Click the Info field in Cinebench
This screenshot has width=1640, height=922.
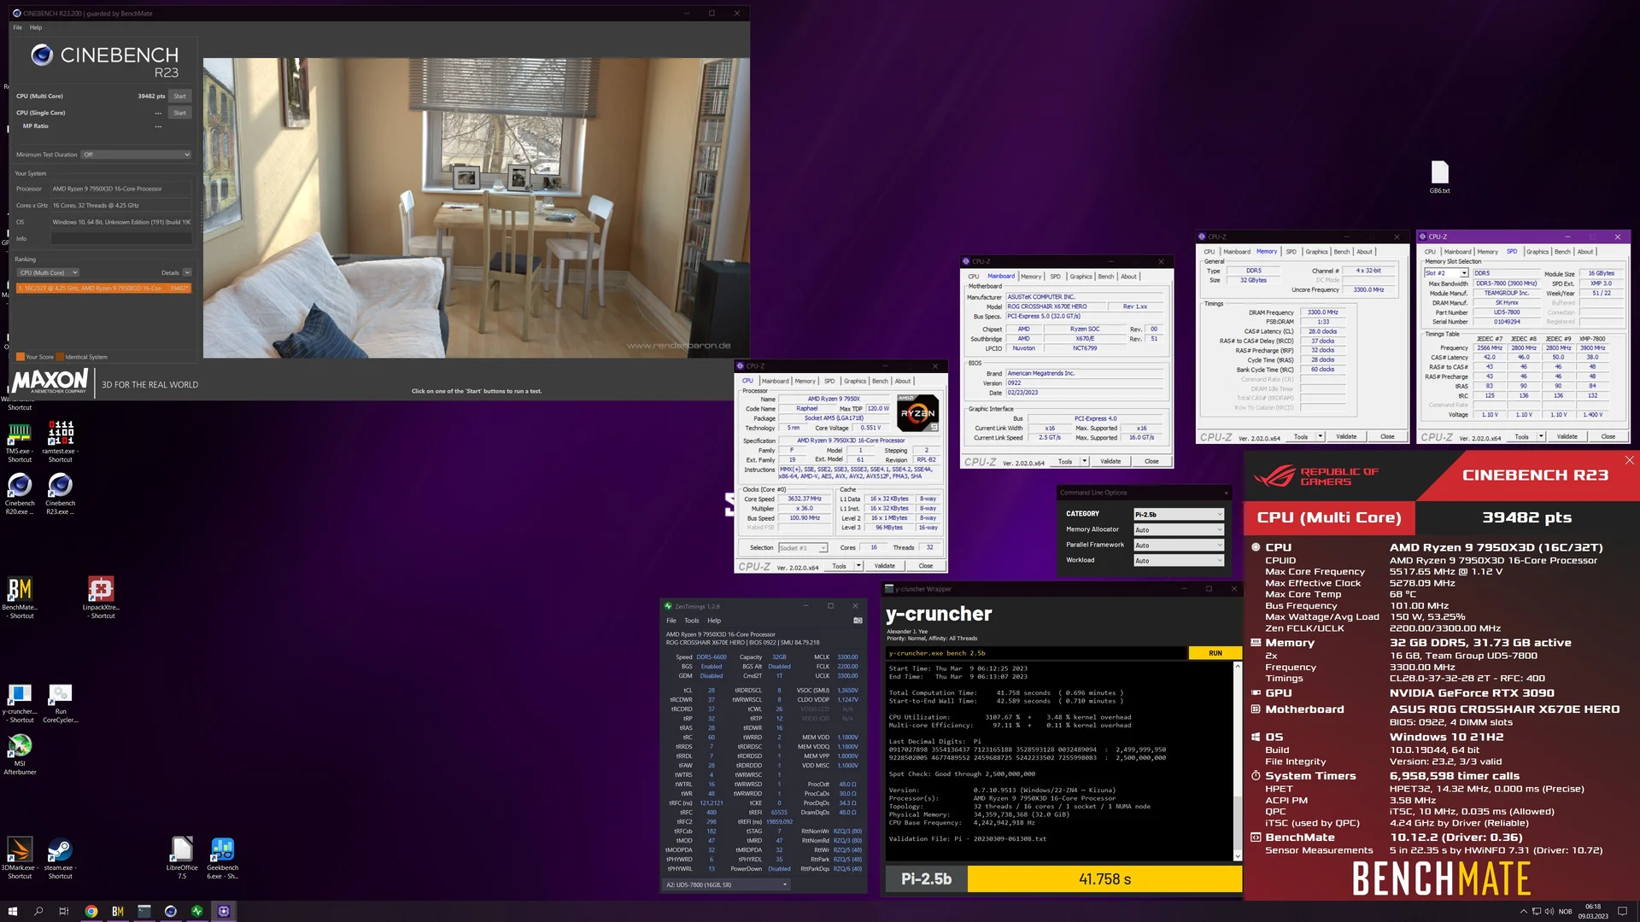tap(120, 239)
